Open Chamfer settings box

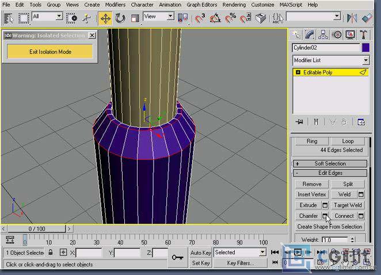(325, 216)
